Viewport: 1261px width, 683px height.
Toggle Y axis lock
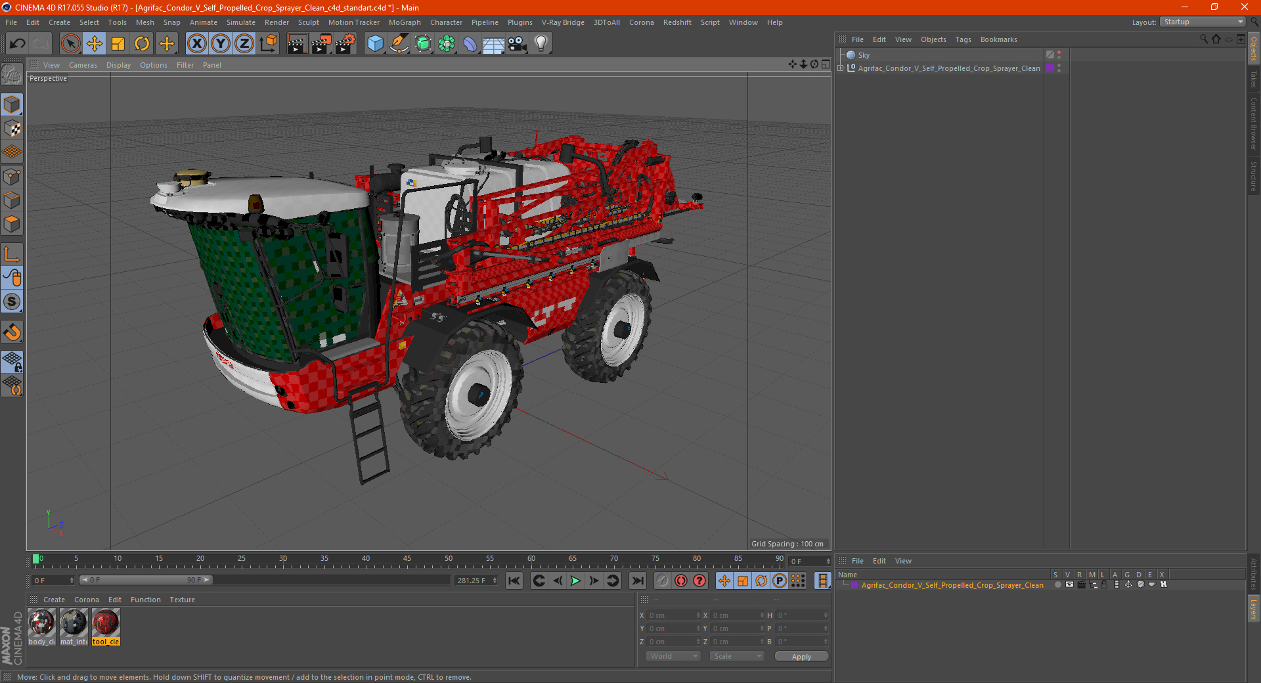(x=221, y=44)
